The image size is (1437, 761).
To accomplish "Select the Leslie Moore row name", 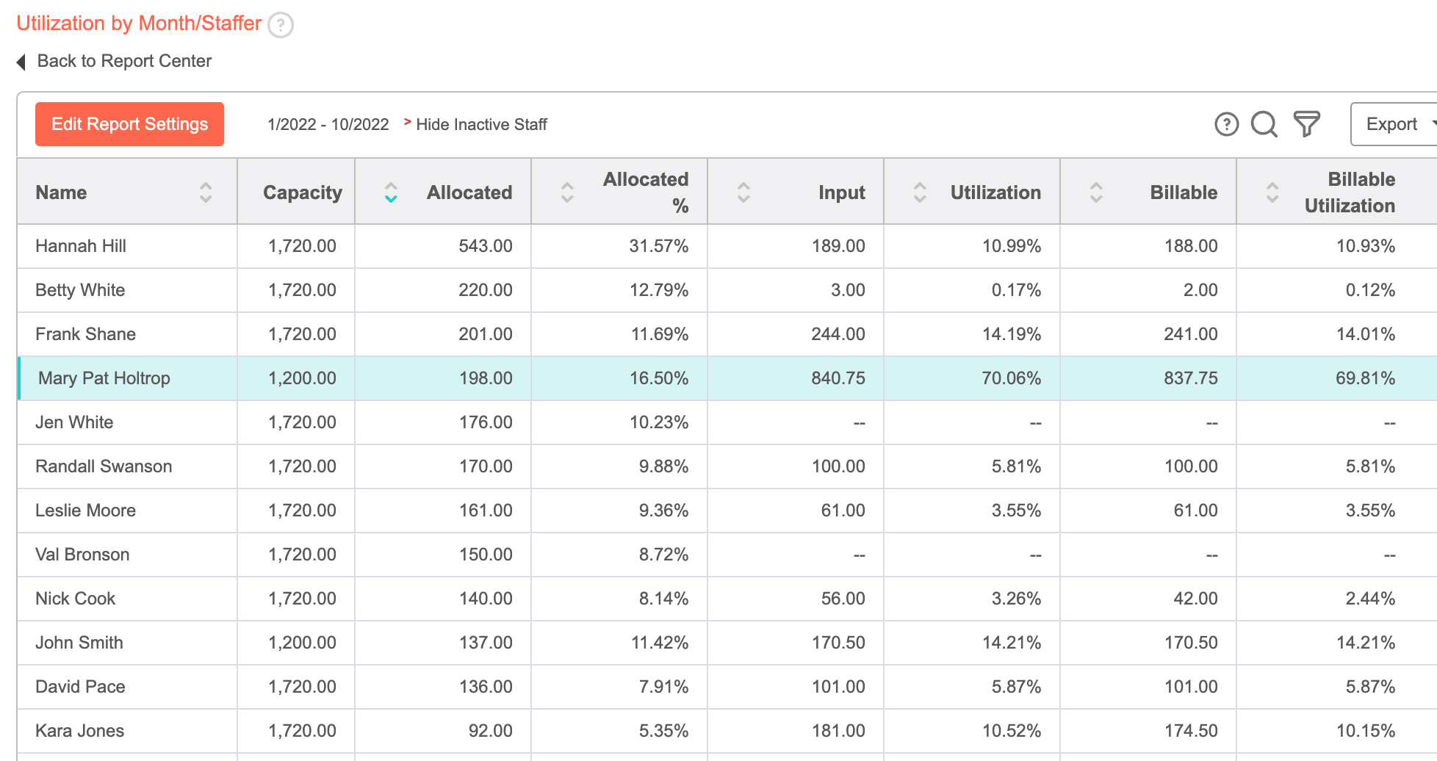I will (x=85, y=511).
